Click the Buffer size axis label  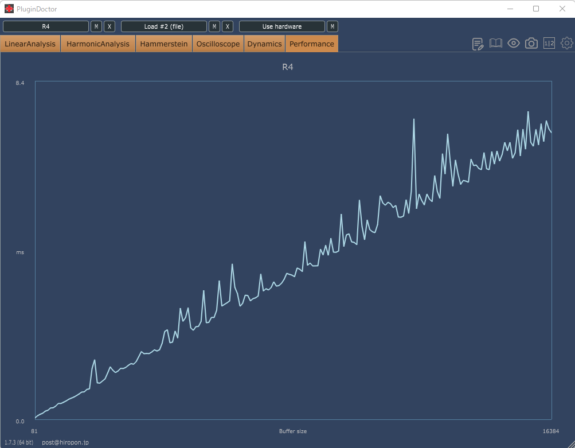click(x=292, y=431)
